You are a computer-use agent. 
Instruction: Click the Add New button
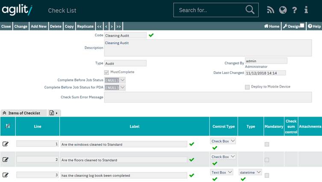pyautogui.click(x=38, y=26)
